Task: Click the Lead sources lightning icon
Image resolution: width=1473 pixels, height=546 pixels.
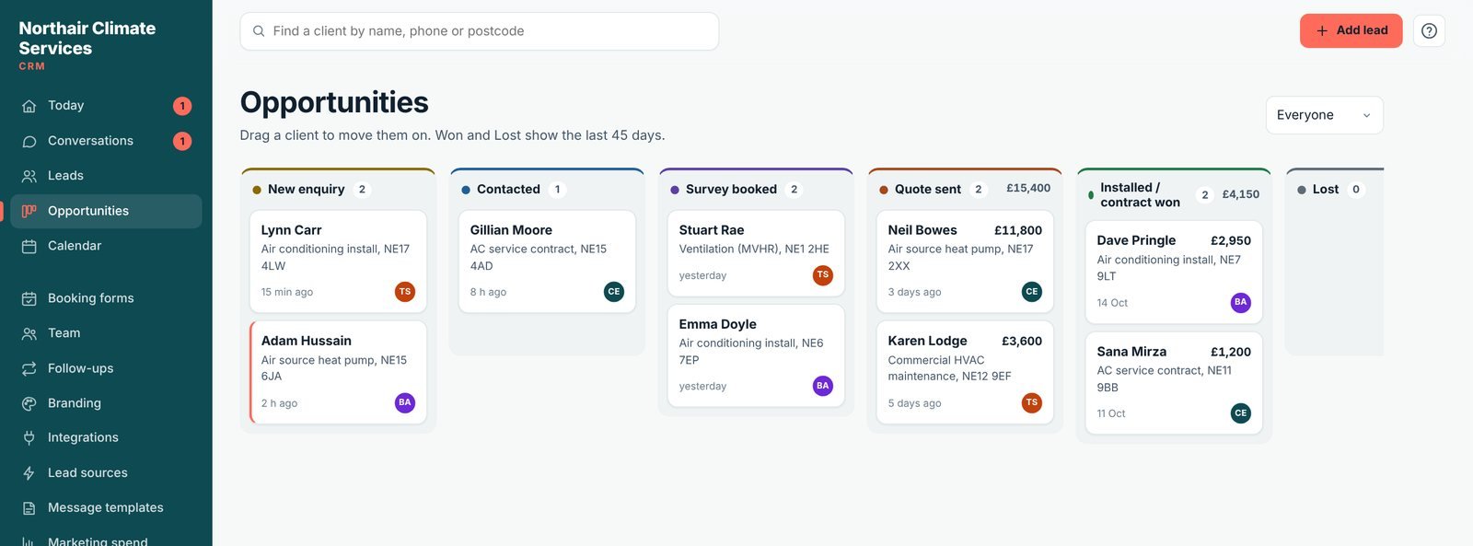Action: click(x=29, y=472)
